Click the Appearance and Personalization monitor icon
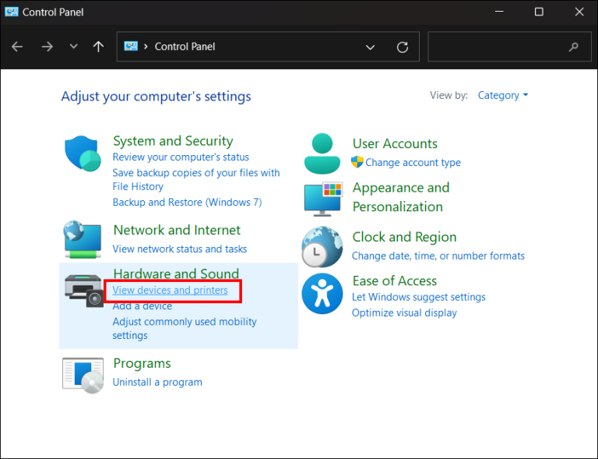This screenshot has width=598, height=459. coord(322,198)
